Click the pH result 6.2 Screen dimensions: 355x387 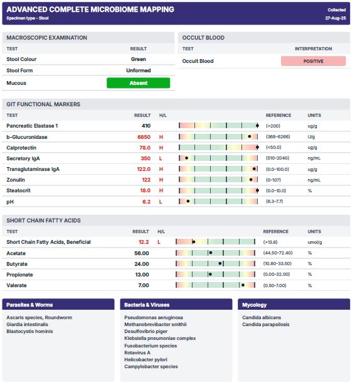pos(146,202)
